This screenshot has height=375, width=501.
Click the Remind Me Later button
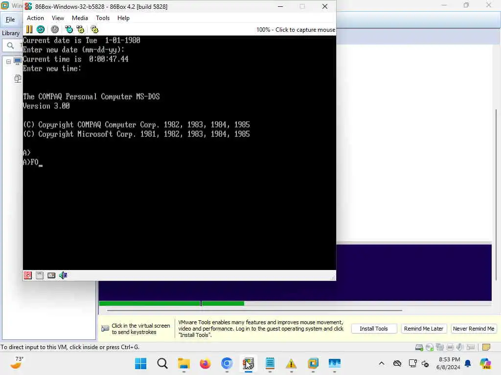(x=423, y=329)
